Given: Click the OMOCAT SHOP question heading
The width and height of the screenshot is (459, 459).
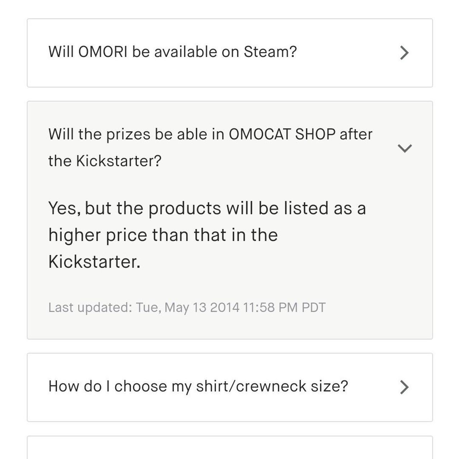Looking at the screenshot, I should coord(211,147).
